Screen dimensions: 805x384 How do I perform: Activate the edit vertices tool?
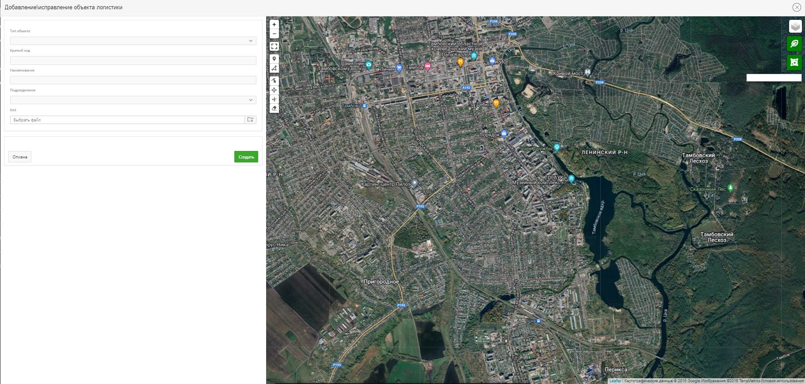[274, 81]
